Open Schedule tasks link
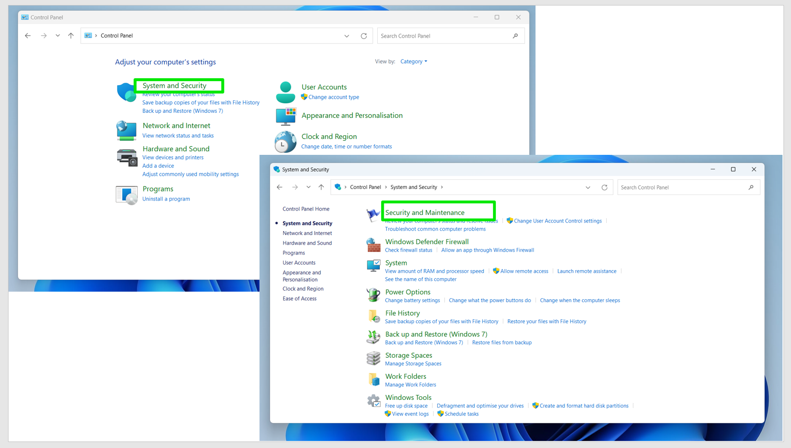Image resolution: width=791 pixels, height=448 pixels. coord(461,414)
